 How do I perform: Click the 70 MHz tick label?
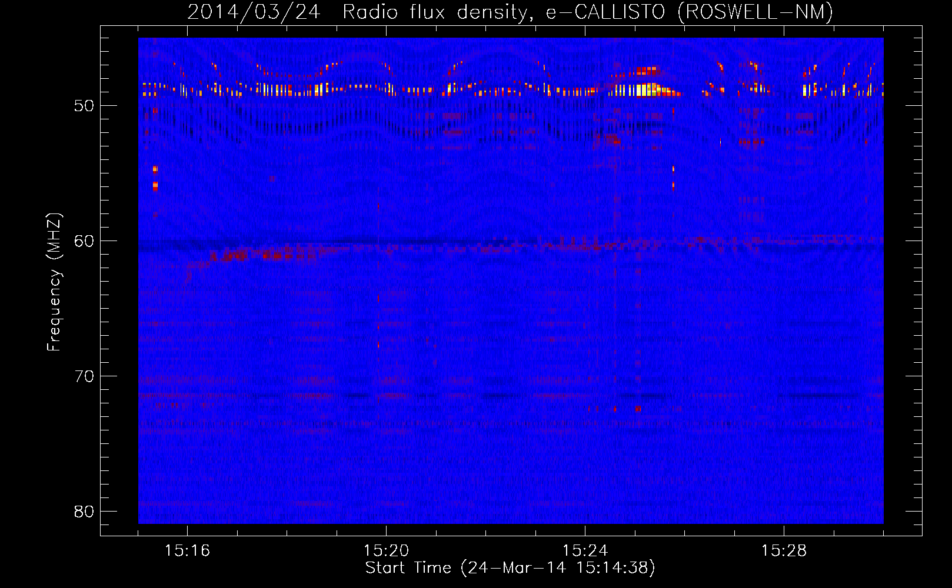tap(84, 376)
